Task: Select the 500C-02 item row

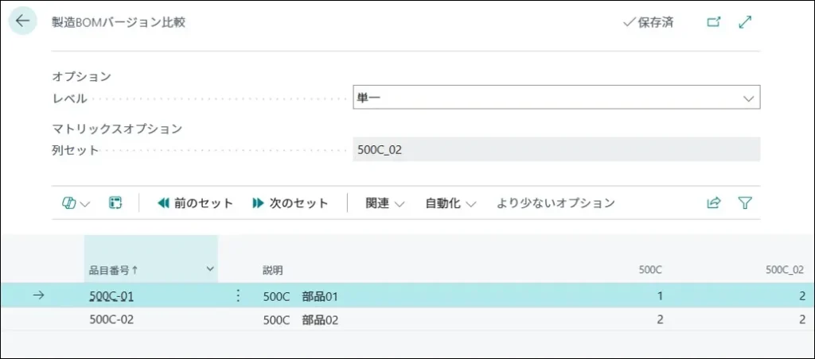Action: point(111,320)
